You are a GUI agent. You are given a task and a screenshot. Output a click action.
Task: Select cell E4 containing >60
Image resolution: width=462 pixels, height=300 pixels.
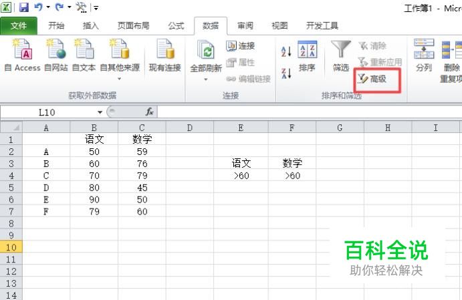[x=241, y=176]
